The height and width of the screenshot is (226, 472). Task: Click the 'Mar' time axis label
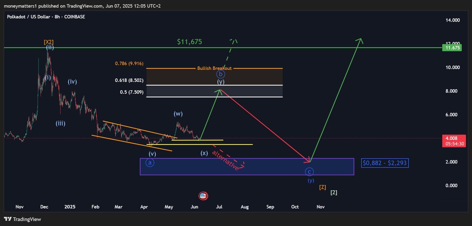[x=118, y=207]
